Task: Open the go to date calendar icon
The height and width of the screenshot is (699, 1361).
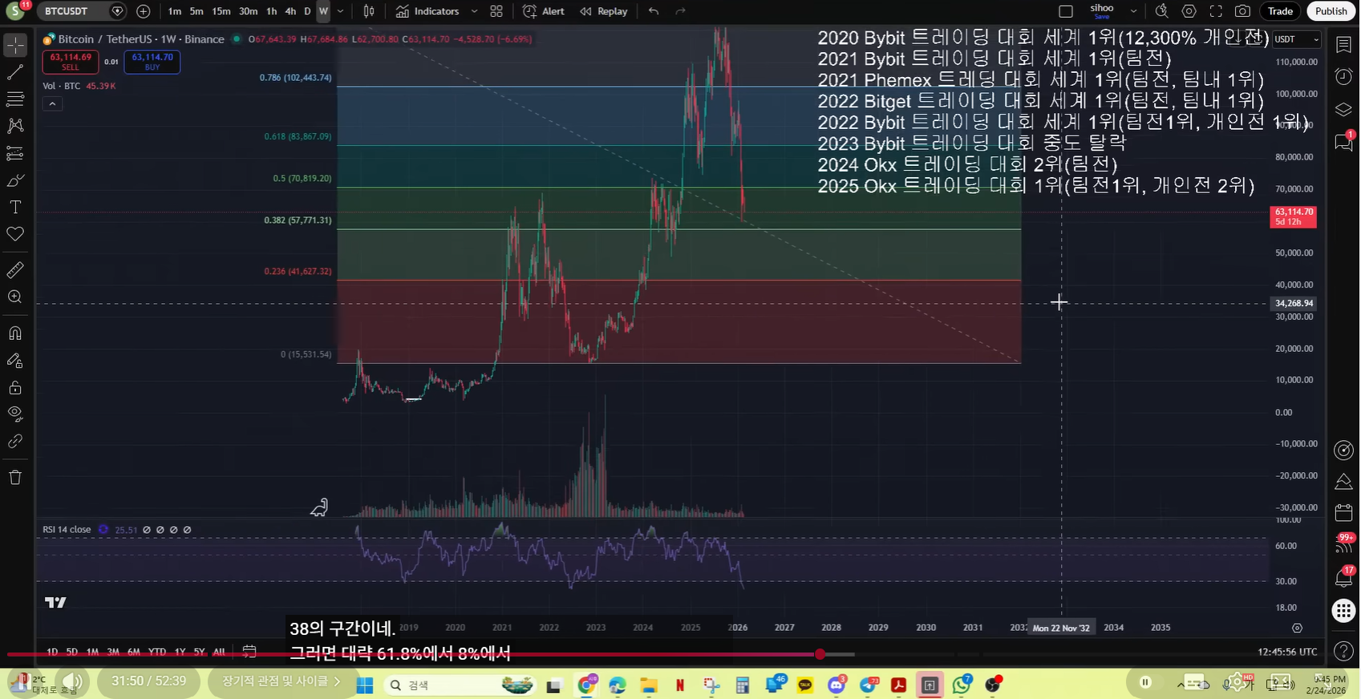Action: pyautogui.click(x=249, y=652)
